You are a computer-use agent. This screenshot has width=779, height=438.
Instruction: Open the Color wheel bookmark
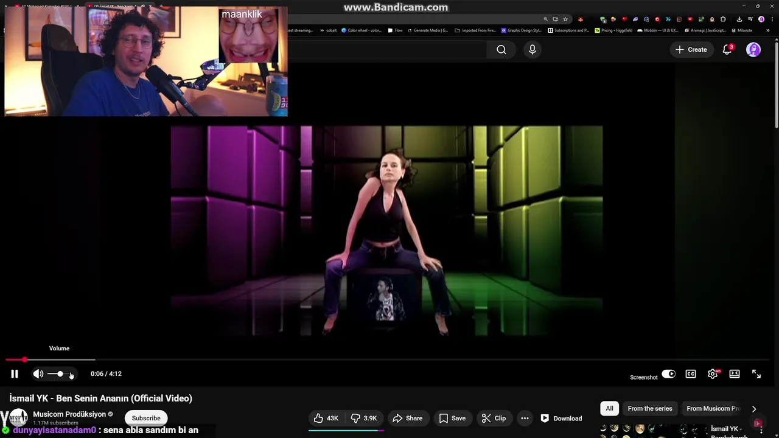pyautogui.click(x=362, y=30)
